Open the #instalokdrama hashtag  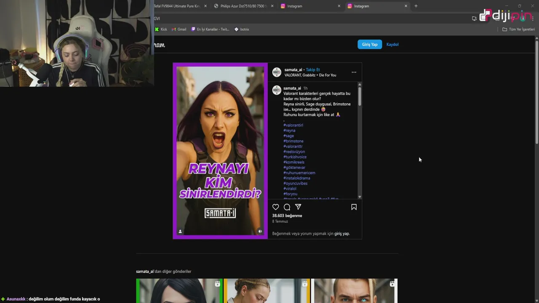click(x=296, y=178)
